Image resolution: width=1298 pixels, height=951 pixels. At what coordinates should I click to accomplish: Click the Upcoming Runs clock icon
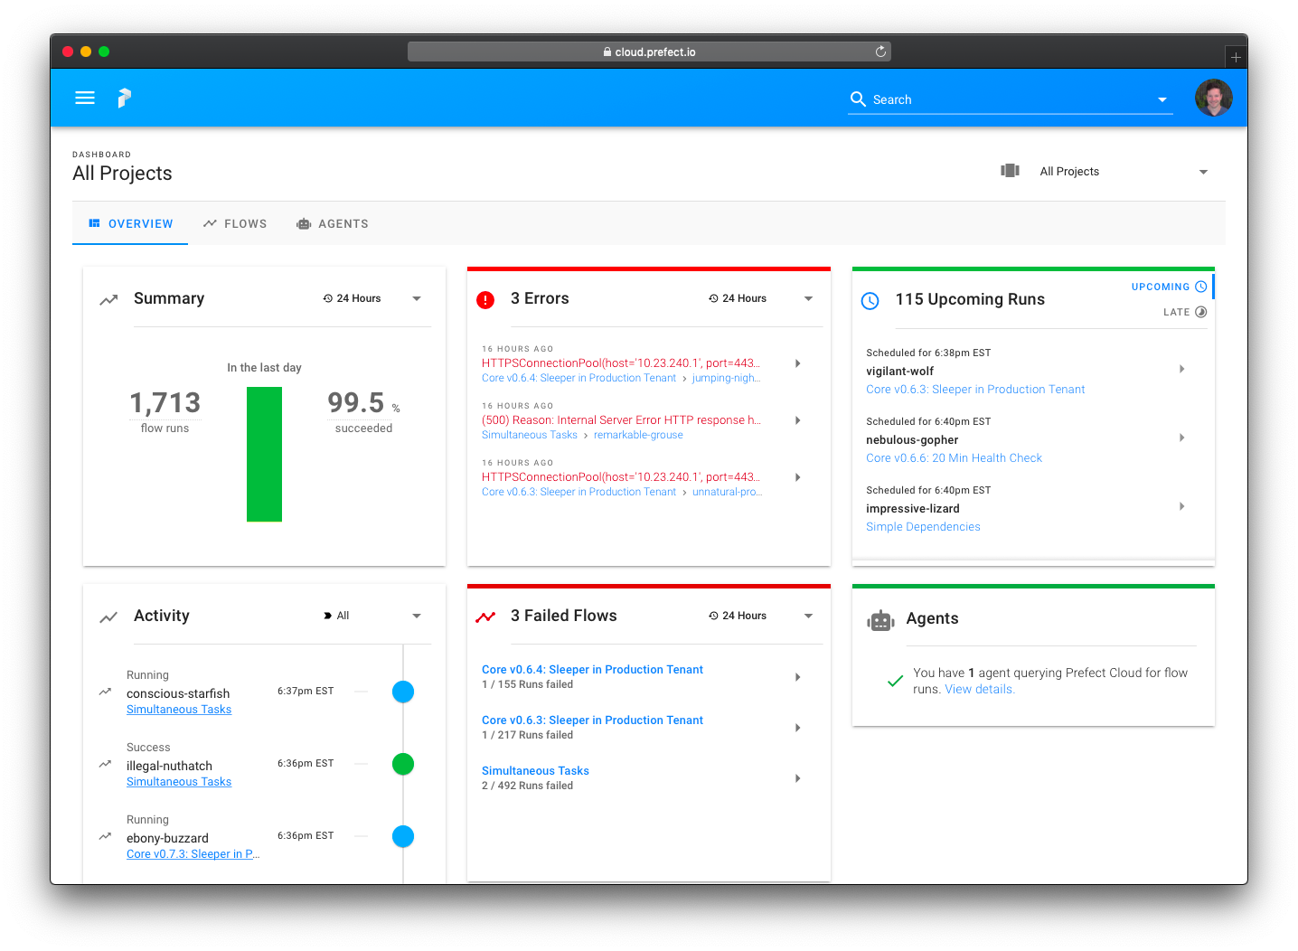[x=870, y=301]
